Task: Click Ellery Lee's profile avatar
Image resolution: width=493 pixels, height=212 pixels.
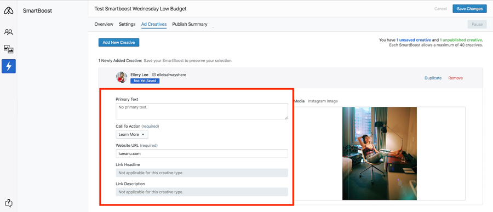Action: [x=122, y=77]
